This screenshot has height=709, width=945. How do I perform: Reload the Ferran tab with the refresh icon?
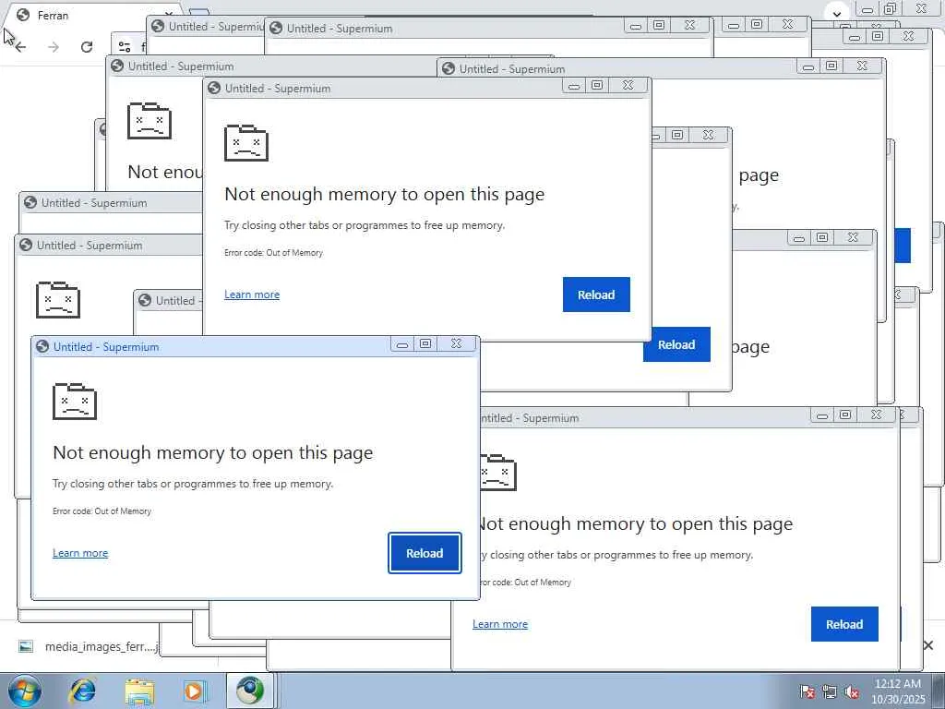click(87, 47)
